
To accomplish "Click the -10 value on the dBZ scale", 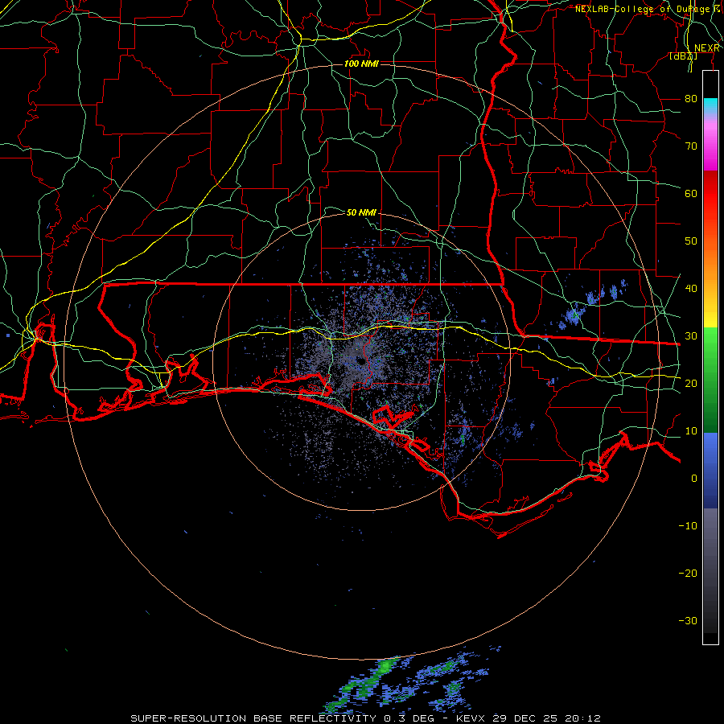I will tap(688, 526).
